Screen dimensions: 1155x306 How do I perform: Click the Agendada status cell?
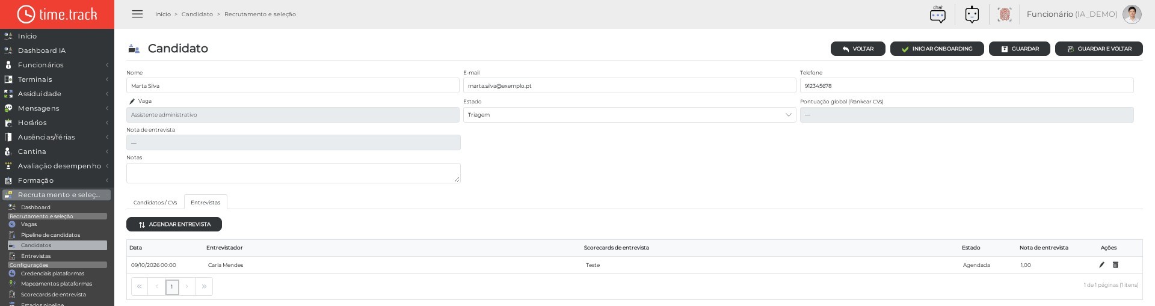pos(976,265)
